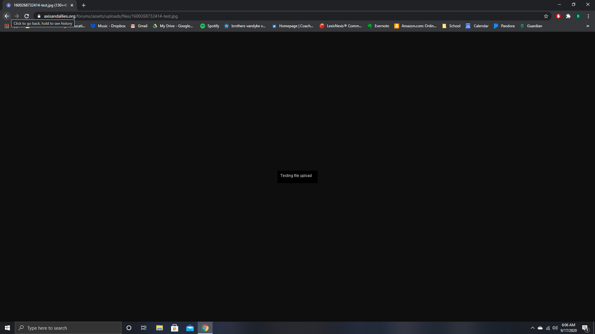This screenshot has height=334, width=595.
Task: Click the Windows taskbar search box
Action: (68, 328)
